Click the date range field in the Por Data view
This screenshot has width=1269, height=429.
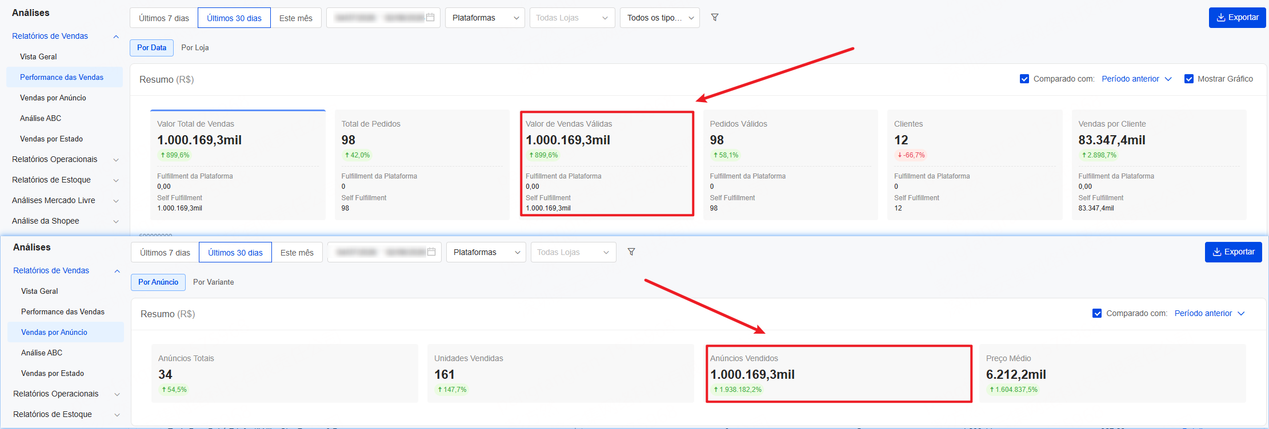coord(383,18)
